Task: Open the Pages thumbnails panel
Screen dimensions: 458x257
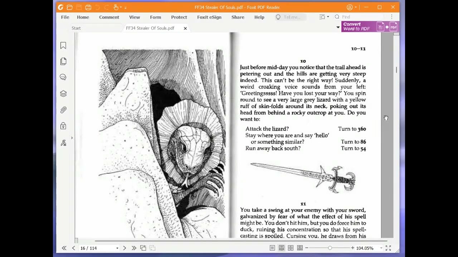Action: [x=63, y=61]
